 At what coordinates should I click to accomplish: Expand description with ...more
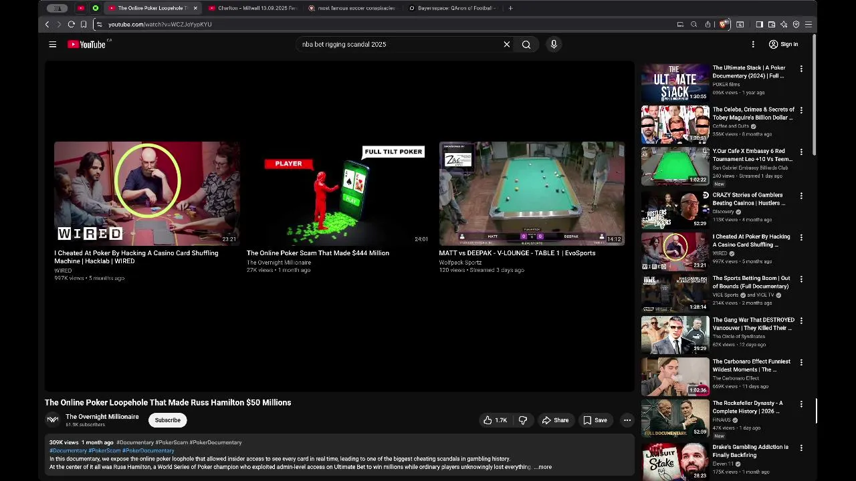pos(543,467)
